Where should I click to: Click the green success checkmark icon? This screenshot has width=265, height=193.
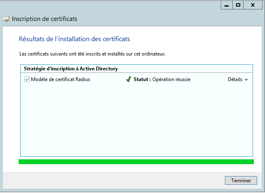(x=128, y=79)
